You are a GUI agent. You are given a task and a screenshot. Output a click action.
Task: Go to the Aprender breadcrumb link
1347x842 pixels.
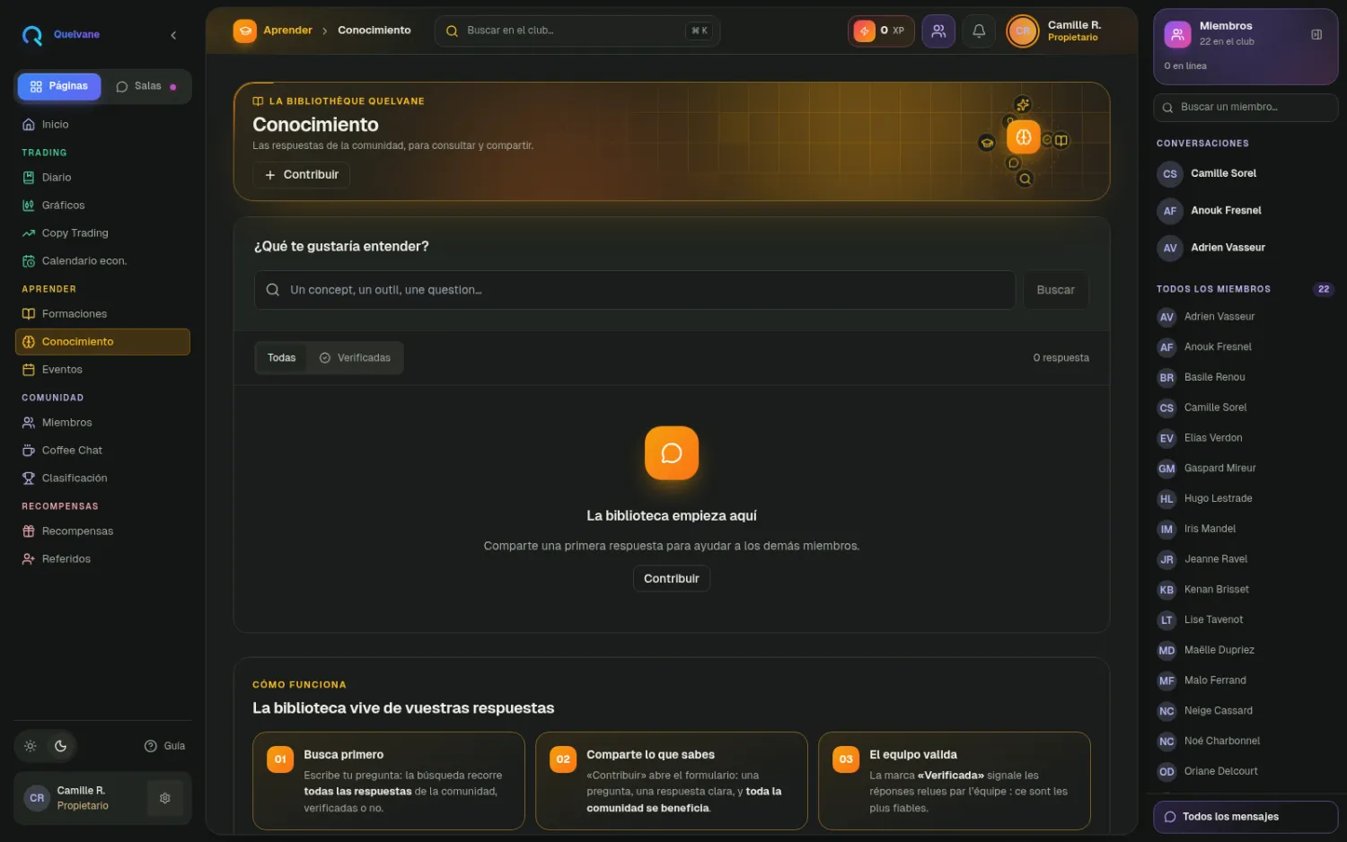[287, 31]
